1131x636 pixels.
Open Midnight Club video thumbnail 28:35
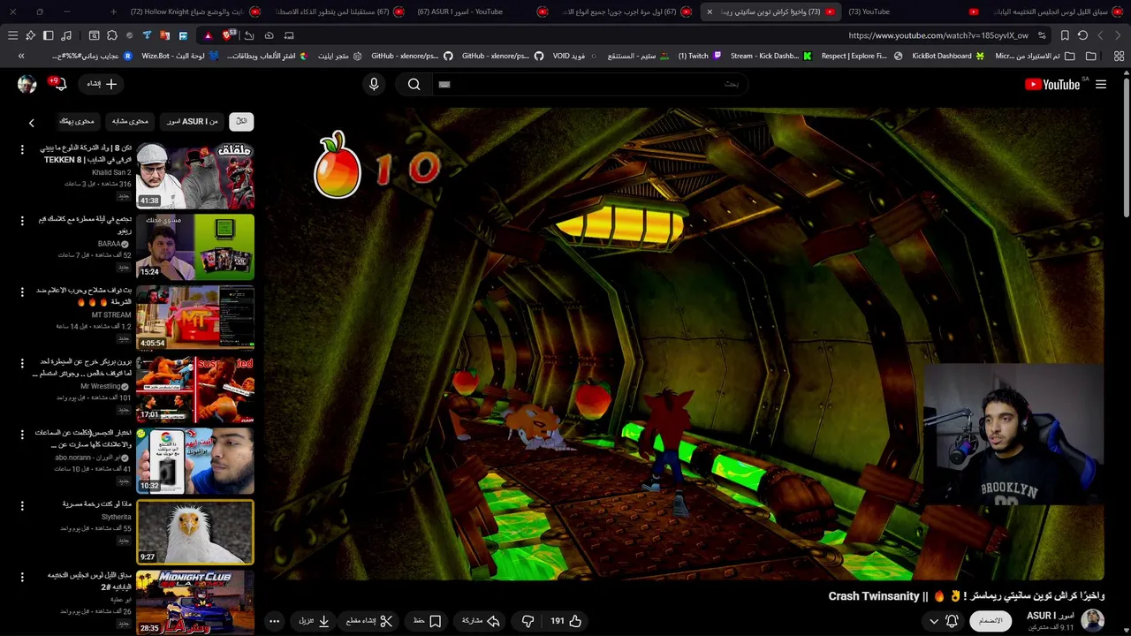[195, 603]
